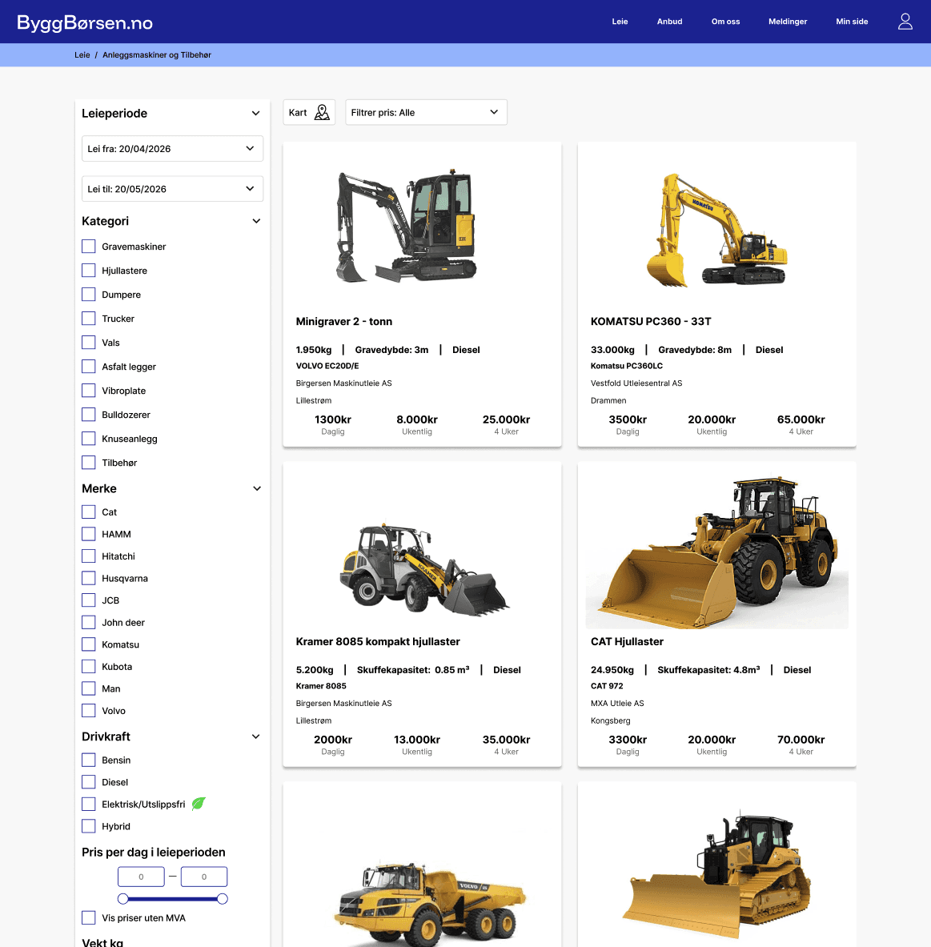Check the Hjullastere category
The image size is (931, 947).
click(89, 271)
